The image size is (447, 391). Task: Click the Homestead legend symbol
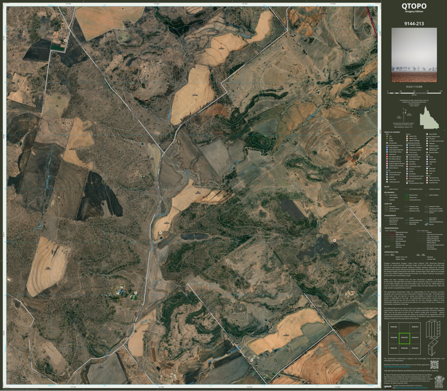point(386,143)
